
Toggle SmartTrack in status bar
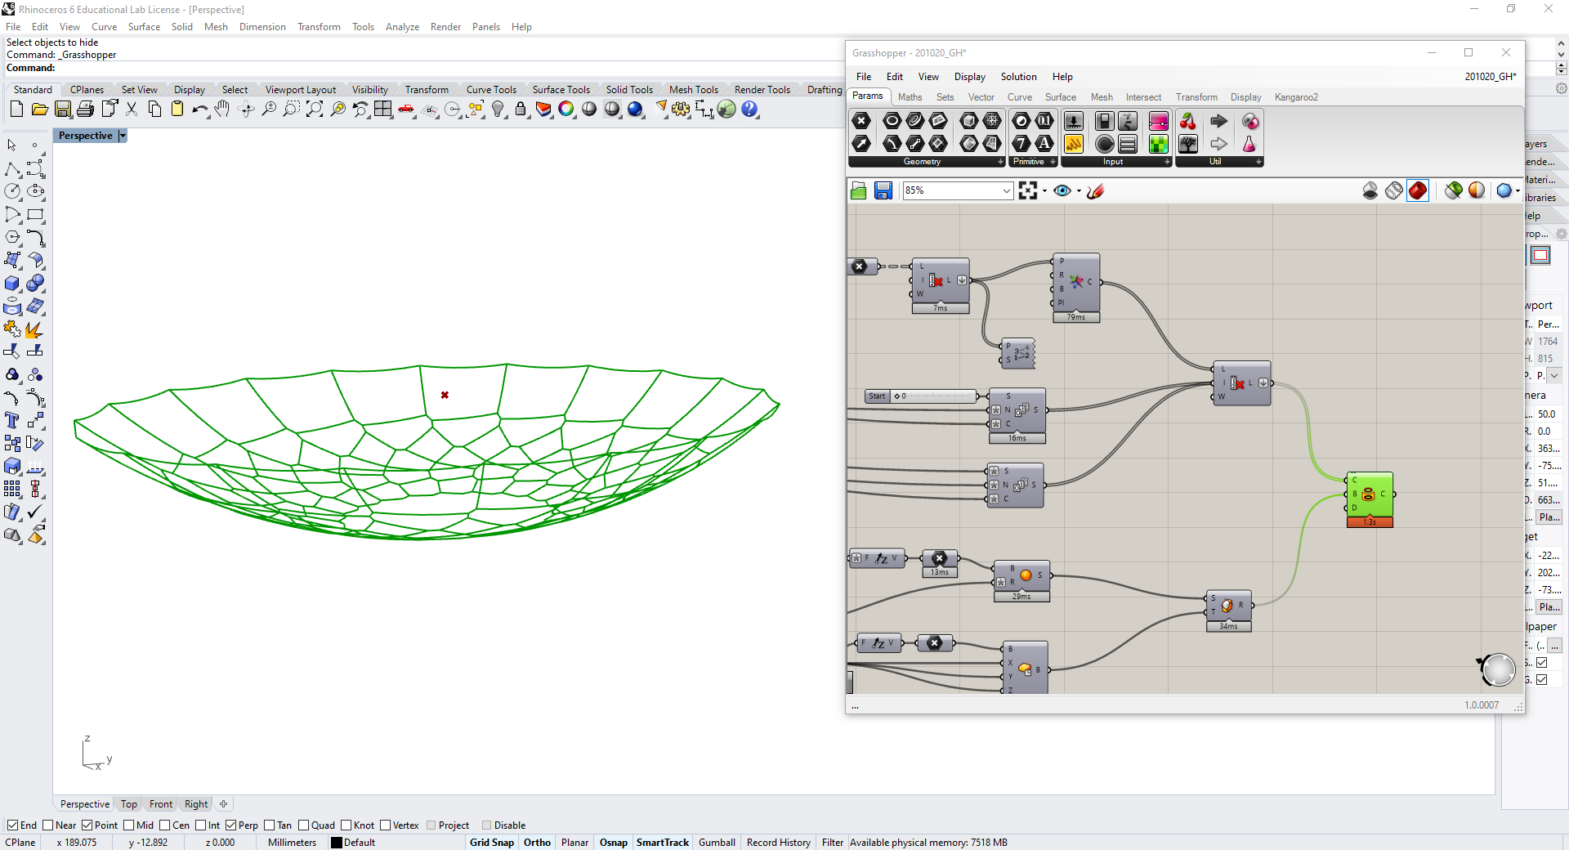pyautogui.click(x=663, y=843)
